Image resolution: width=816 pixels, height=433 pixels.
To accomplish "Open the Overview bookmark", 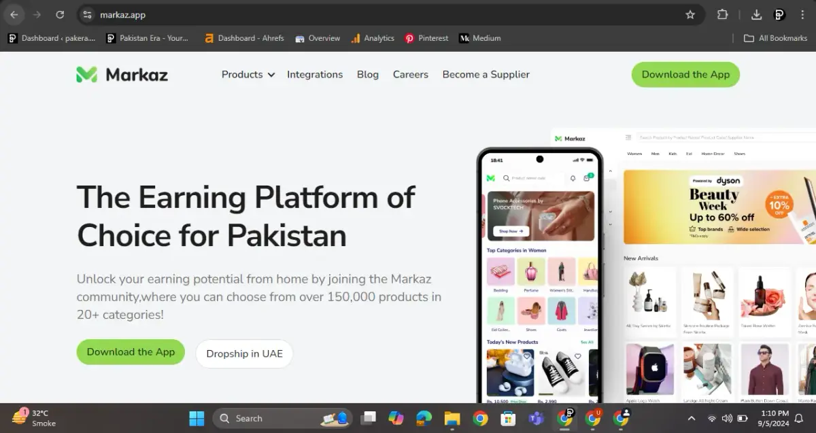I will tap(318, 38).
